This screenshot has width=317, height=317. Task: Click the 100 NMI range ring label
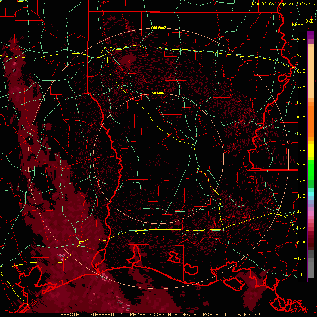click(x=158, y=28)
